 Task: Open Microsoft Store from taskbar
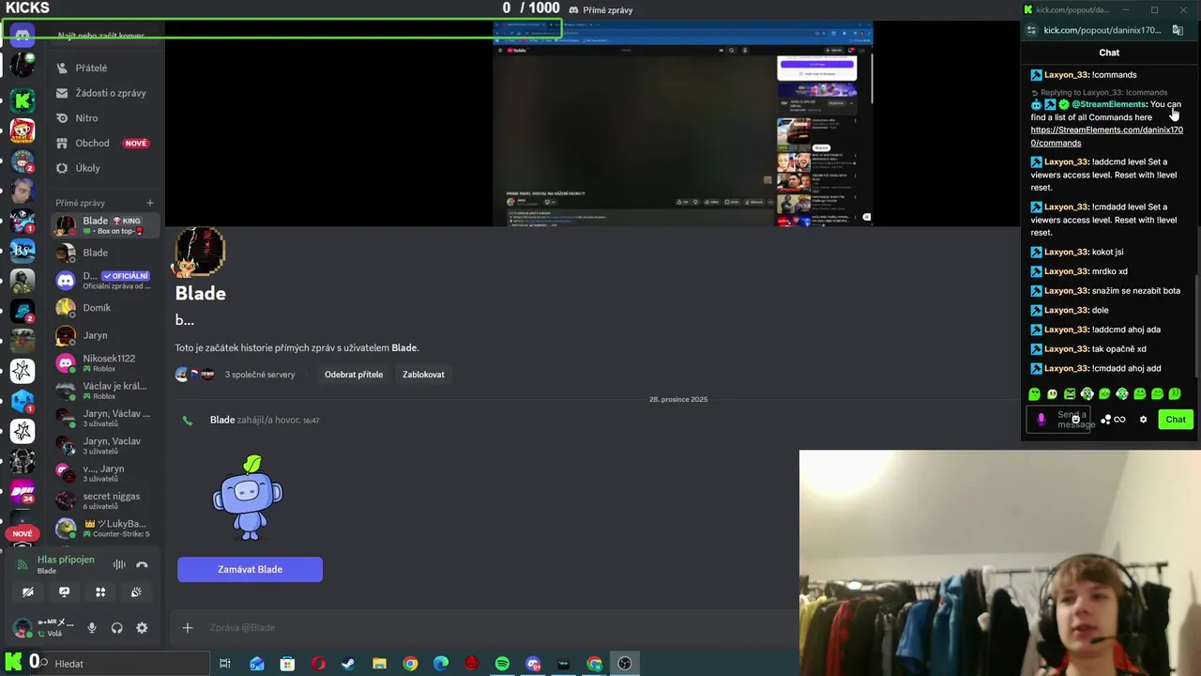coord(287,664)
